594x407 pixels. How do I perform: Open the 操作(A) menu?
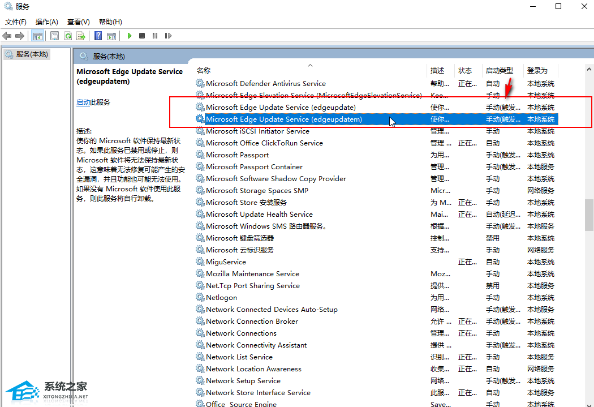point(46,22)
